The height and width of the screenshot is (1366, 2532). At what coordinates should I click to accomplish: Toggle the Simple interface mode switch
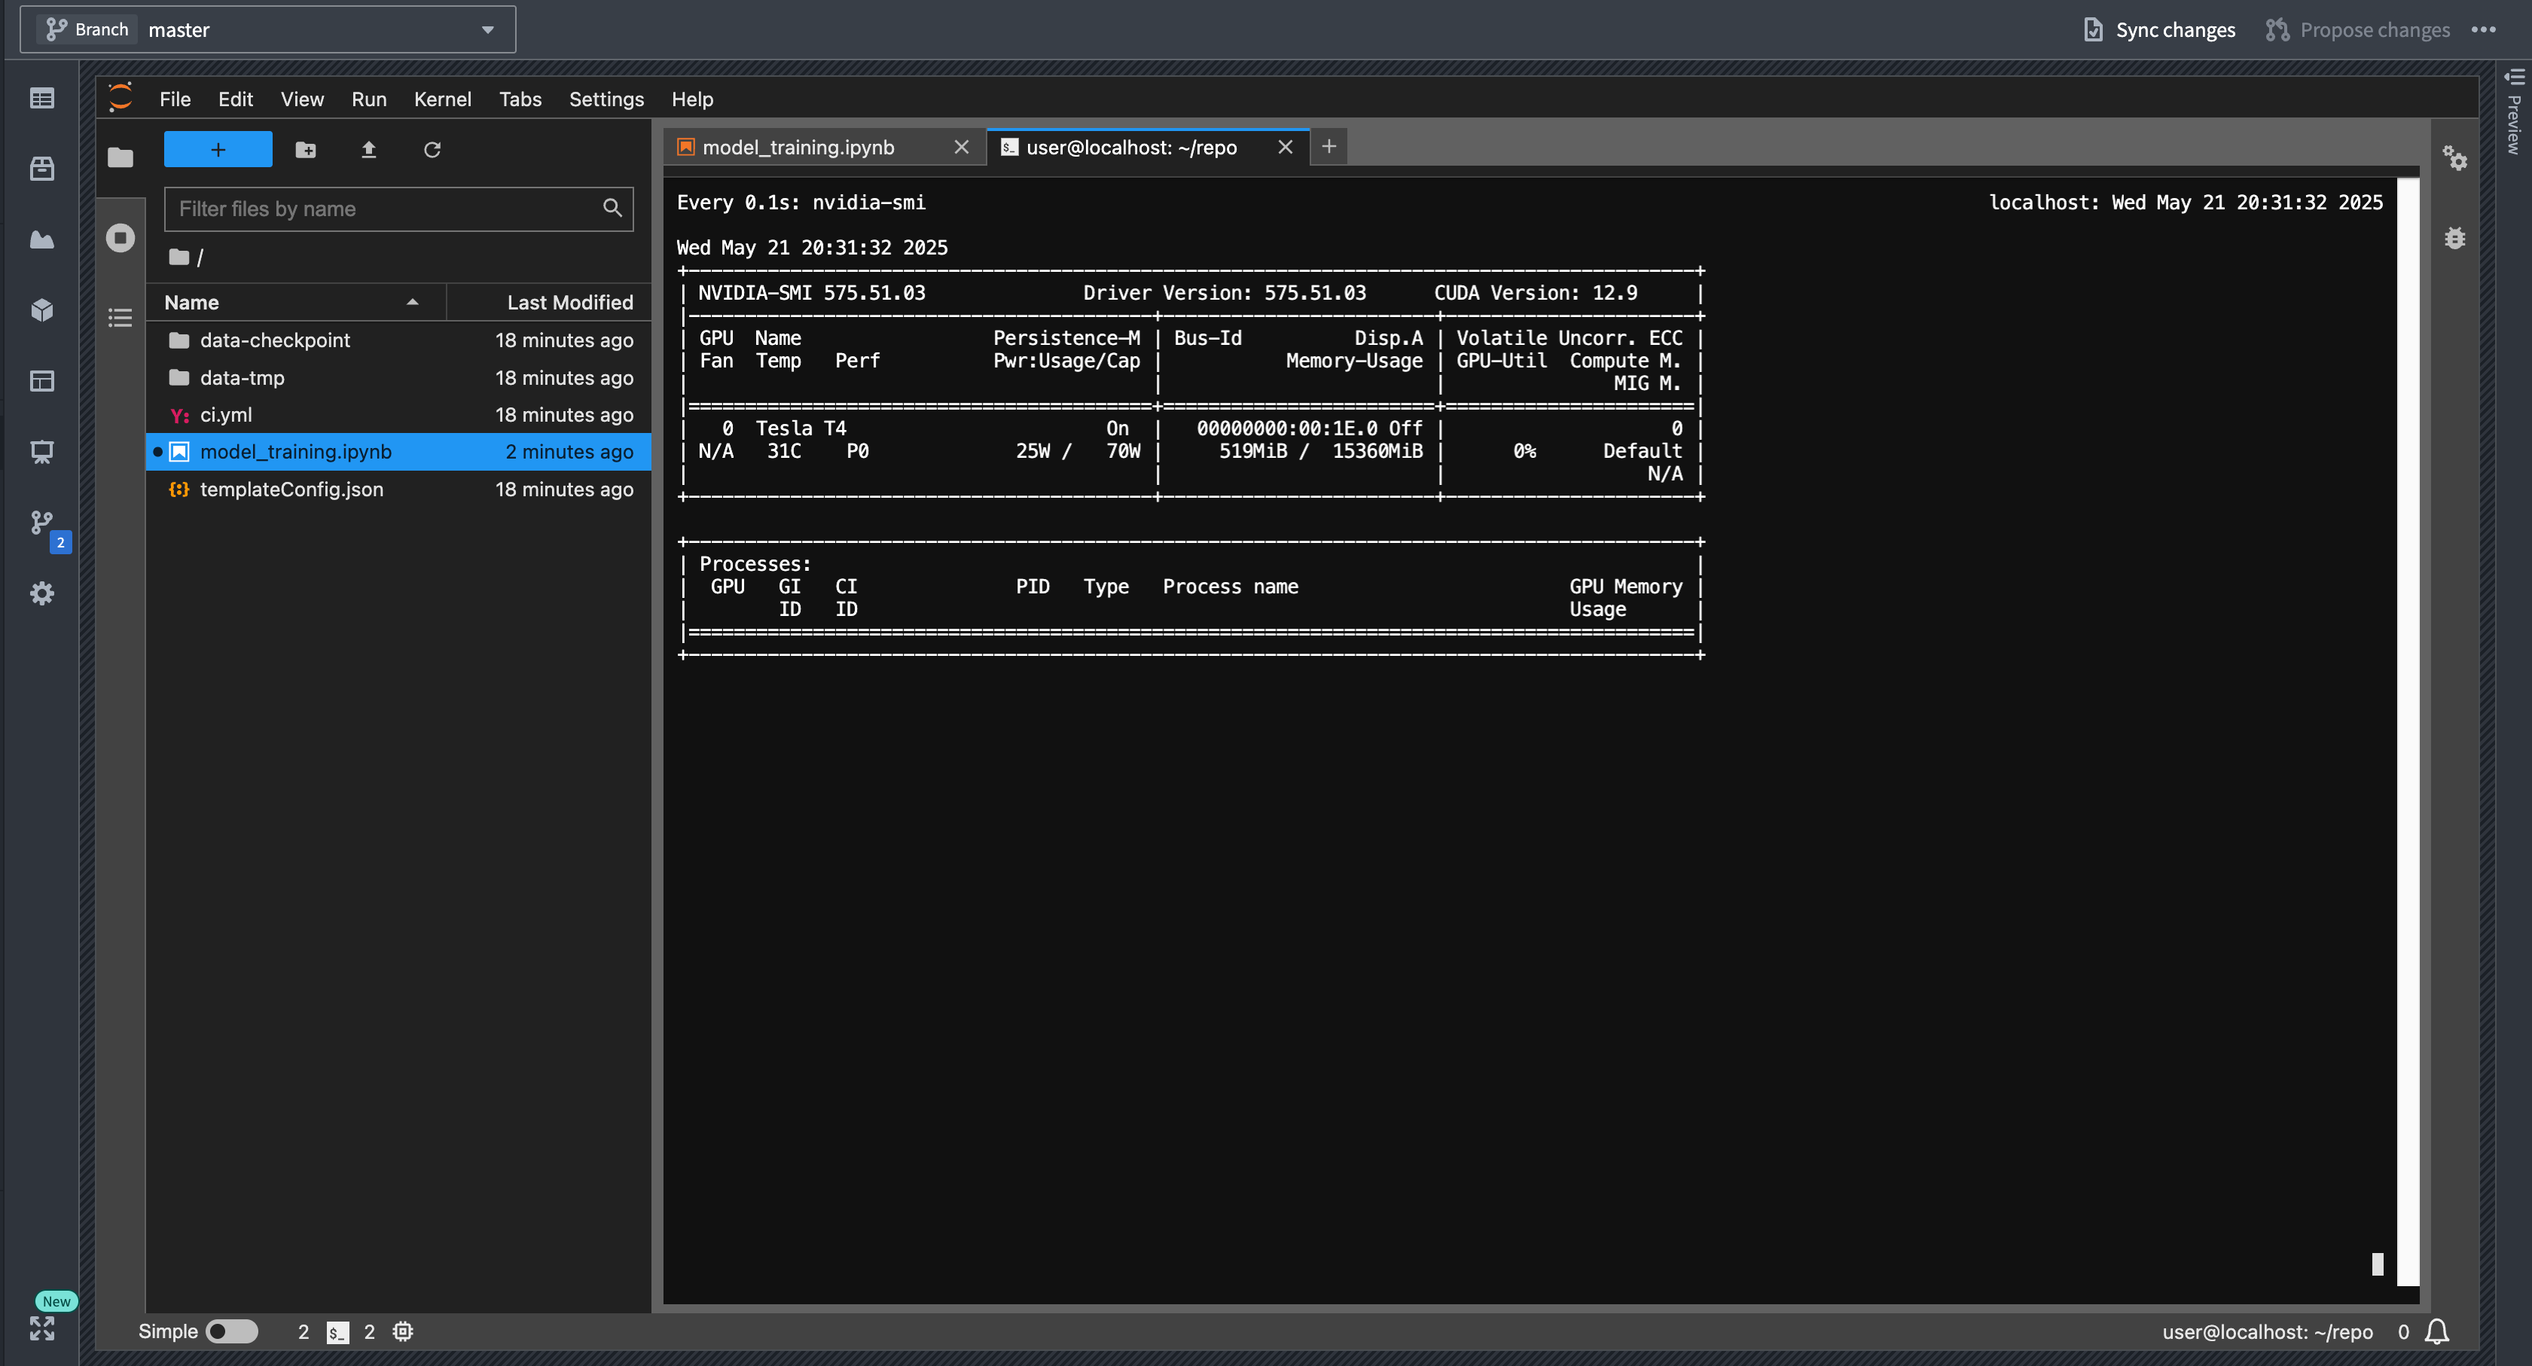[233, 1331]
